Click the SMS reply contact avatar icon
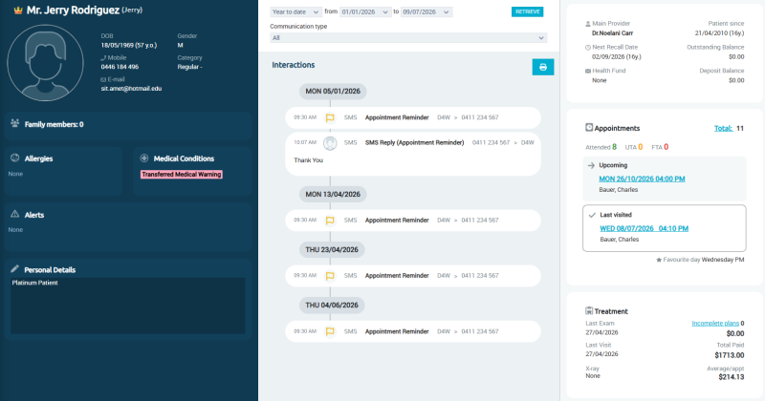This screenshot has height=401, width=765. (330, 143)
